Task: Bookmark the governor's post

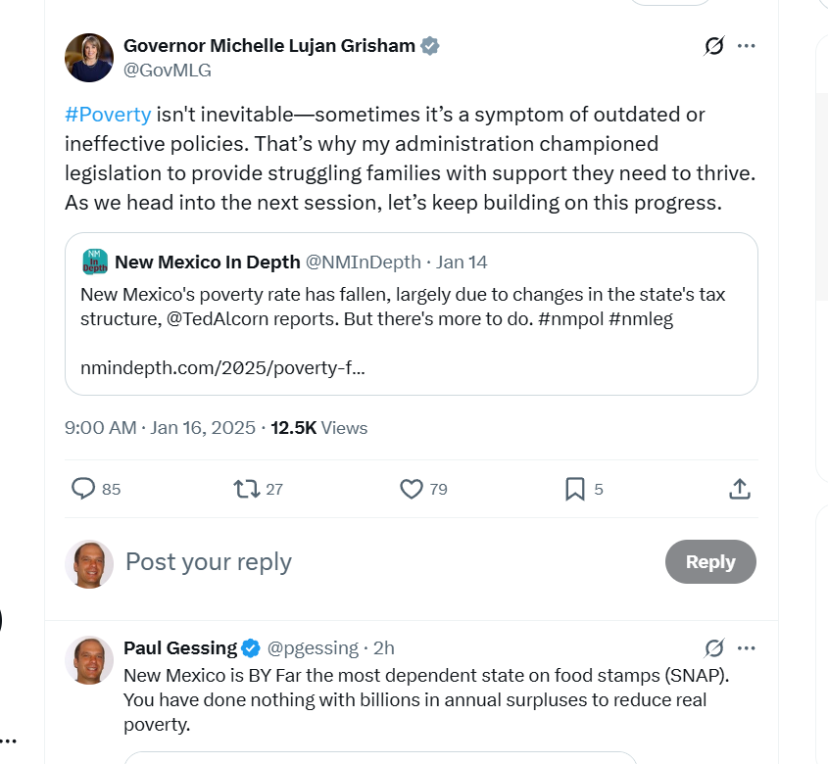Action: [575, 488]
